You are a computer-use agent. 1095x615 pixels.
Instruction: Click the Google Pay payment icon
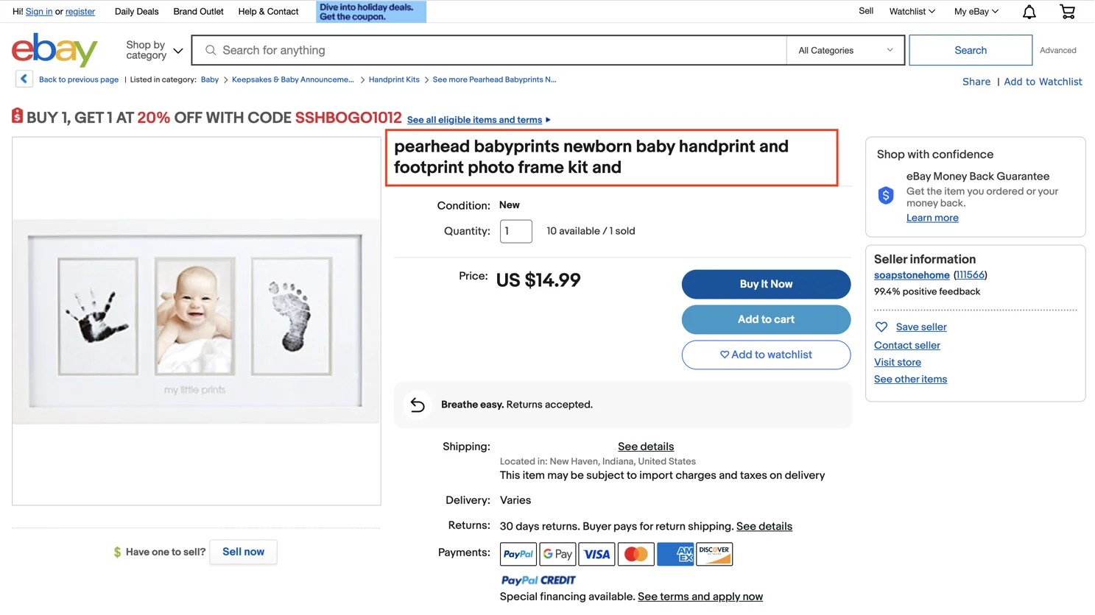click(x=557, y=554)
